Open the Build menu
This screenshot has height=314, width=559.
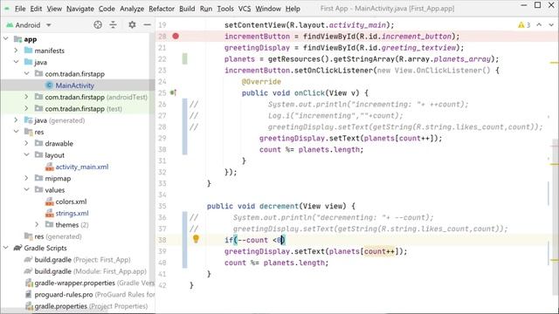(187, 9)
